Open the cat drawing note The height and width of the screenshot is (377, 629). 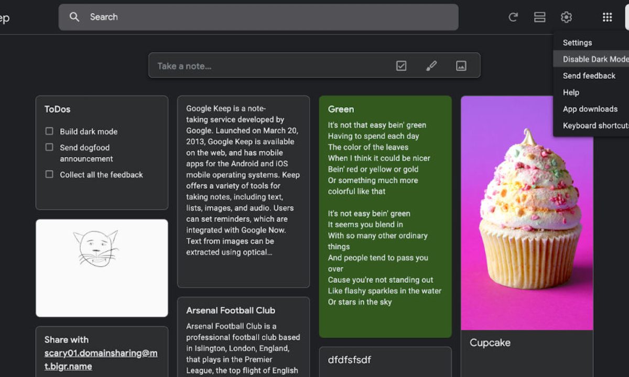pyautogui.click(x=102, y=268)
